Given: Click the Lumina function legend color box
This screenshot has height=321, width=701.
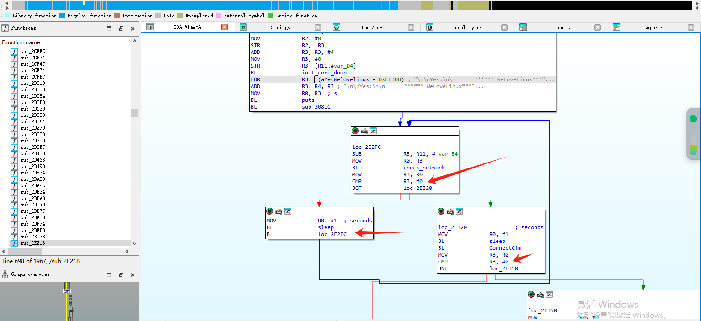Looking at the screenshot, I should tap(270, 16).
